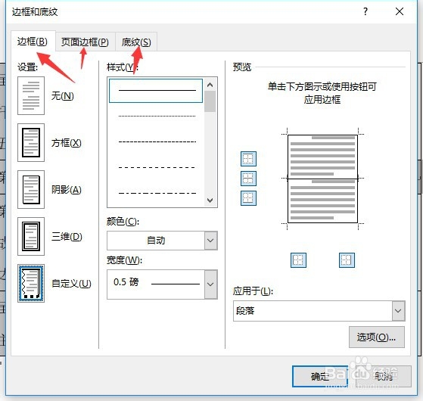The width and height of the screenshot is (423, 401).
Task: Toggle the bottom border button in preview
Action: 248,198
